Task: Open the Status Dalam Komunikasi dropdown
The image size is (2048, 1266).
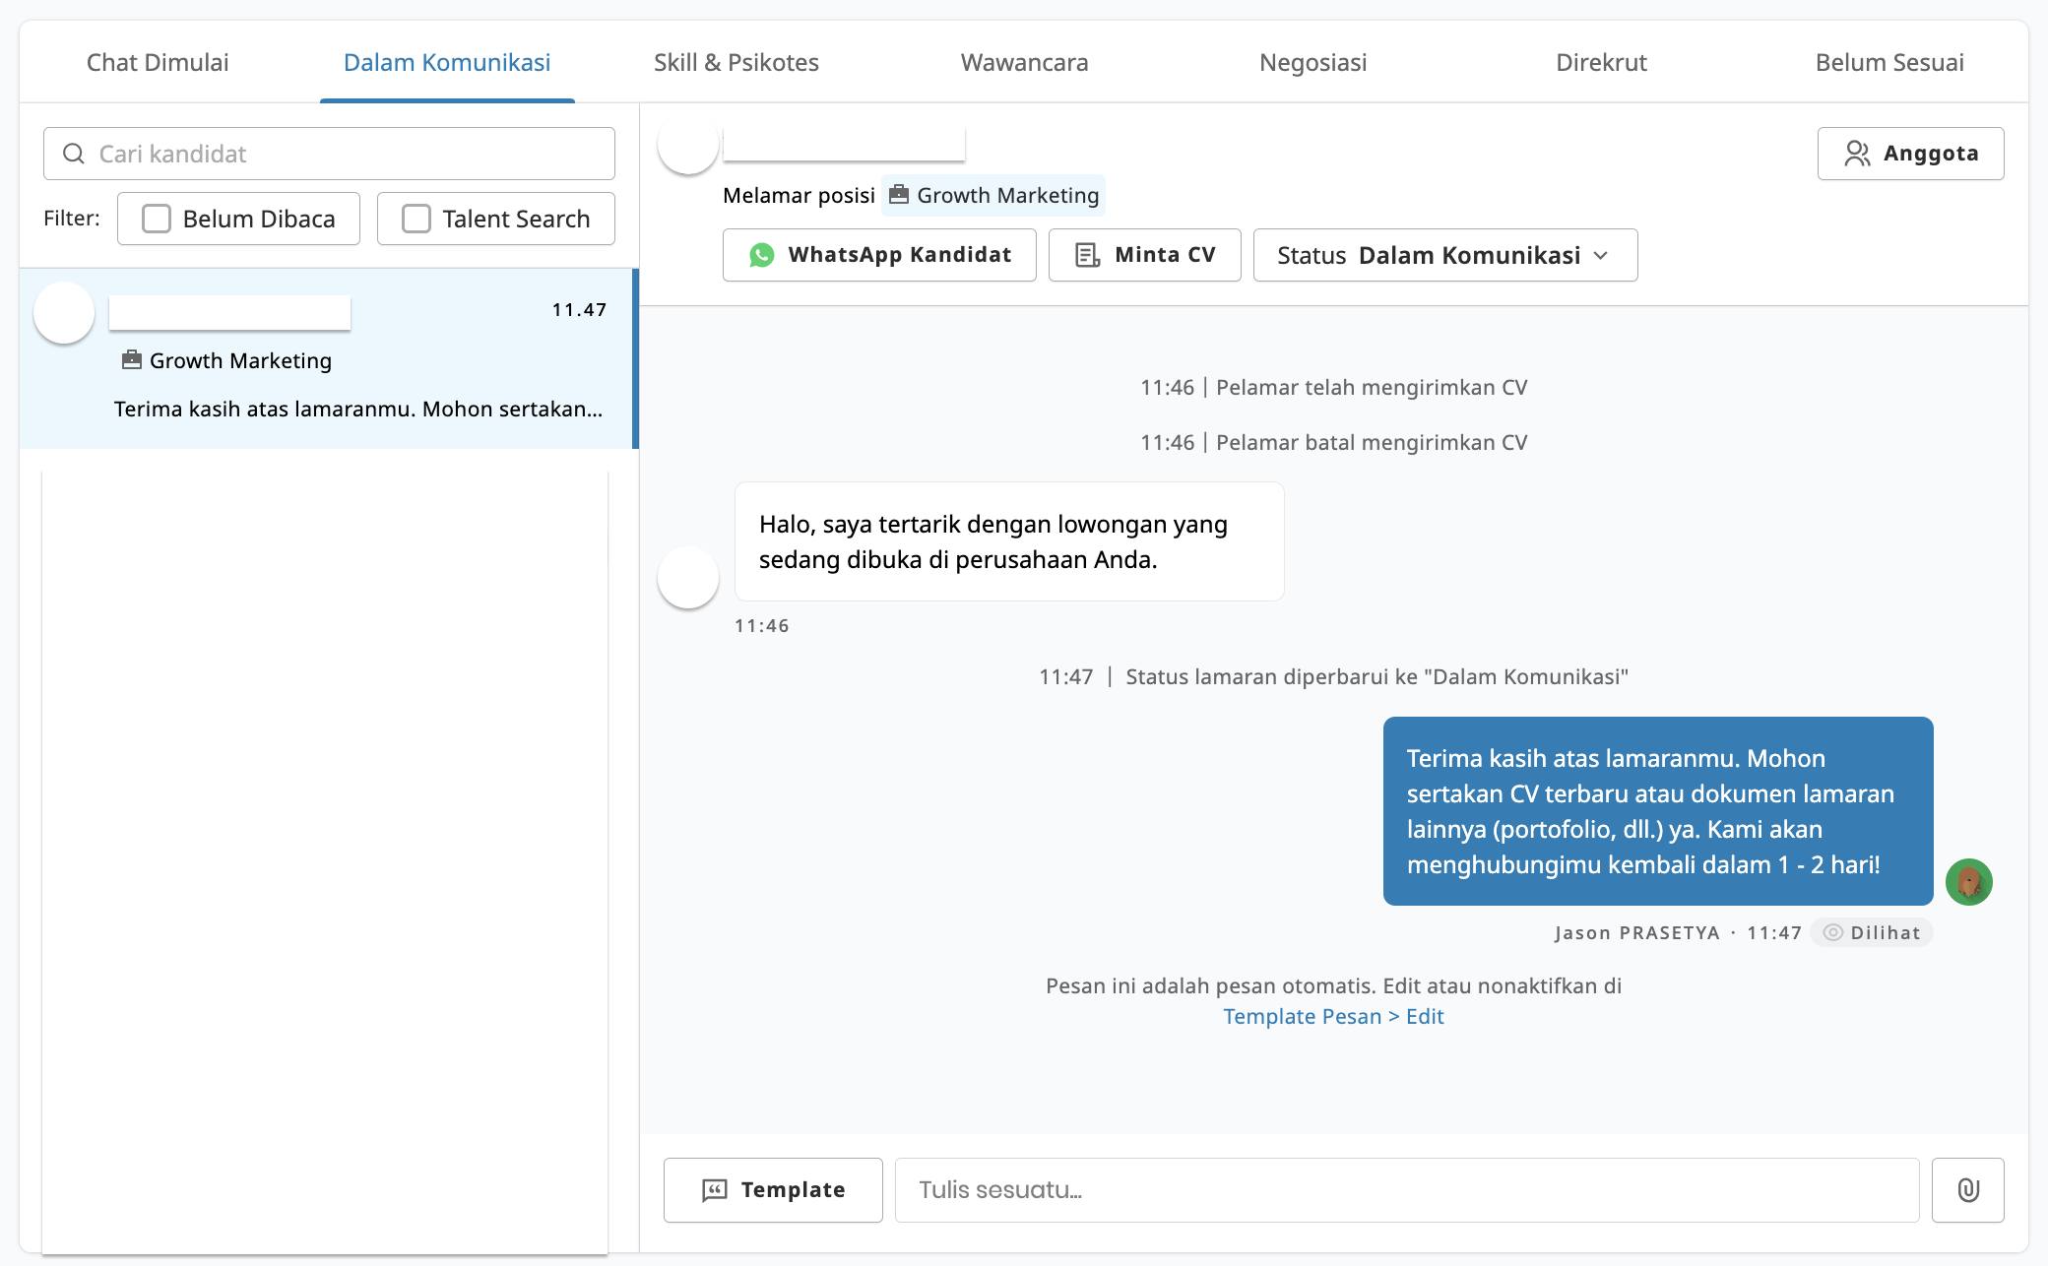Action: click(x=1443, y=255)
